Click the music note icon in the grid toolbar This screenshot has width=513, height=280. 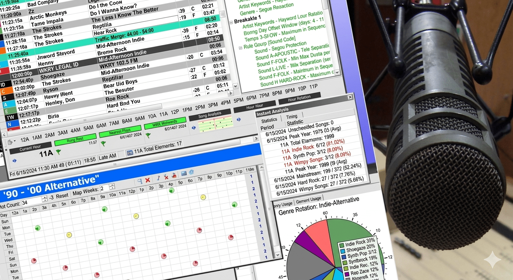pos(158,178)
